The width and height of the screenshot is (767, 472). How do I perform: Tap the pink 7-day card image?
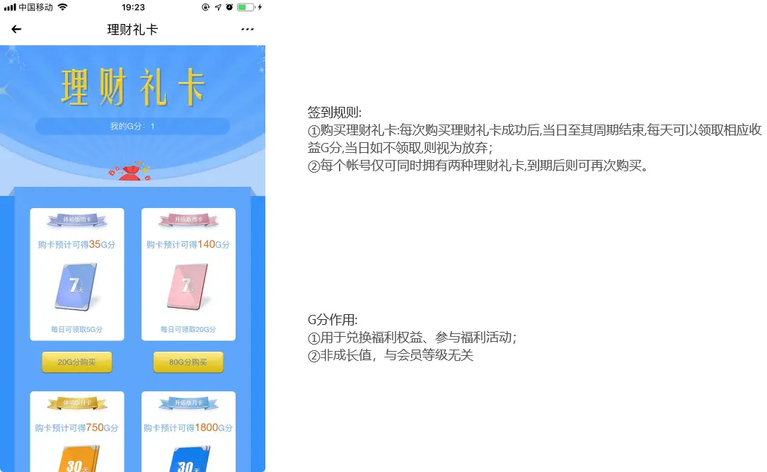[188, 286]
